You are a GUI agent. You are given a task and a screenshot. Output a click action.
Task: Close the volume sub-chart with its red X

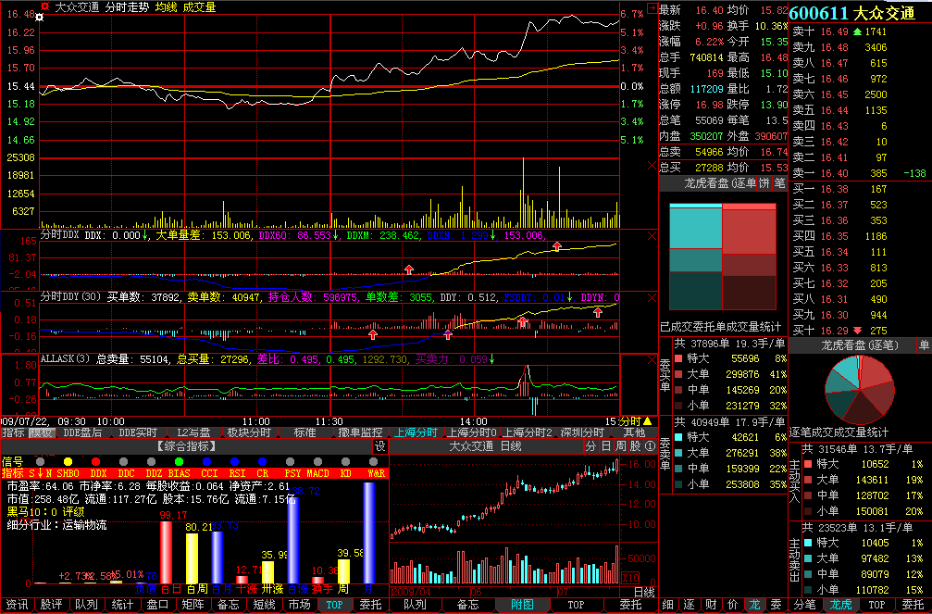click(x=652, y=165)
